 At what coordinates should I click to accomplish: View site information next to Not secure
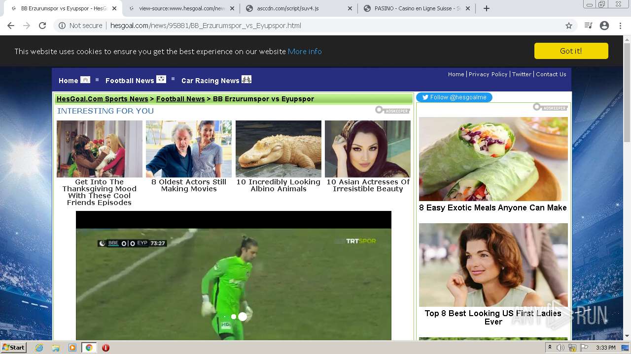62,26
